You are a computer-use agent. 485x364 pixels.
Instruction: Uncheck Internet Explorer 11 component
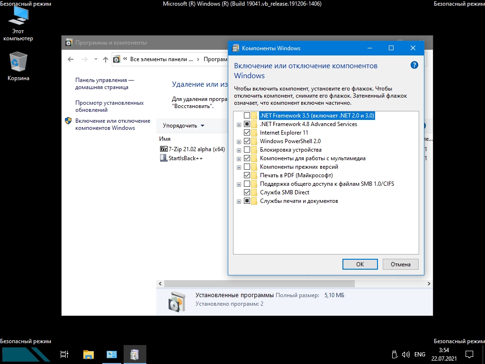[247, 133]
